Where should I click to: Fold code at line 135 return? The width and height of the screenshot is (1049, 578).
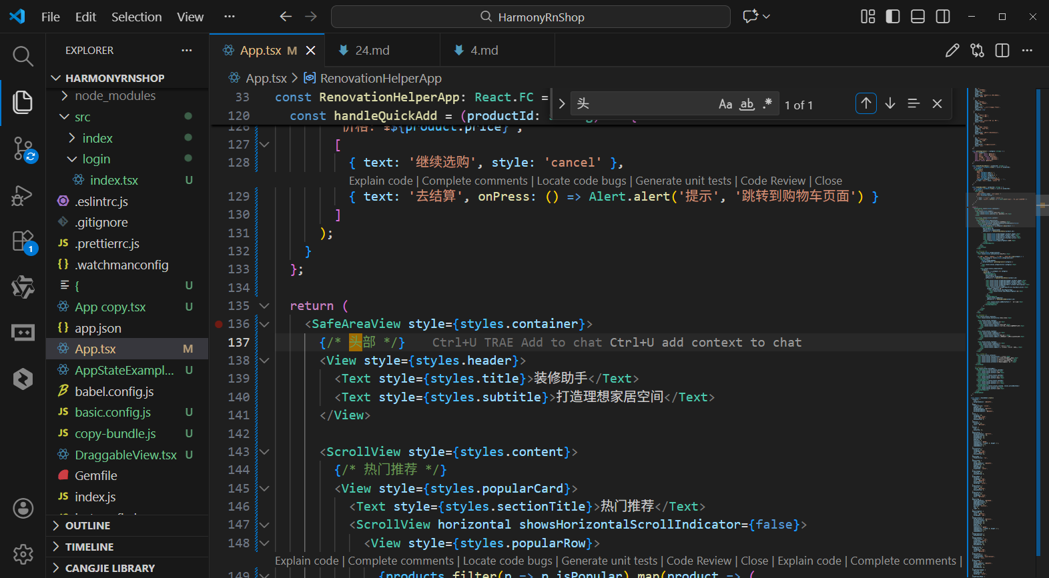click(x=264, y=306)
